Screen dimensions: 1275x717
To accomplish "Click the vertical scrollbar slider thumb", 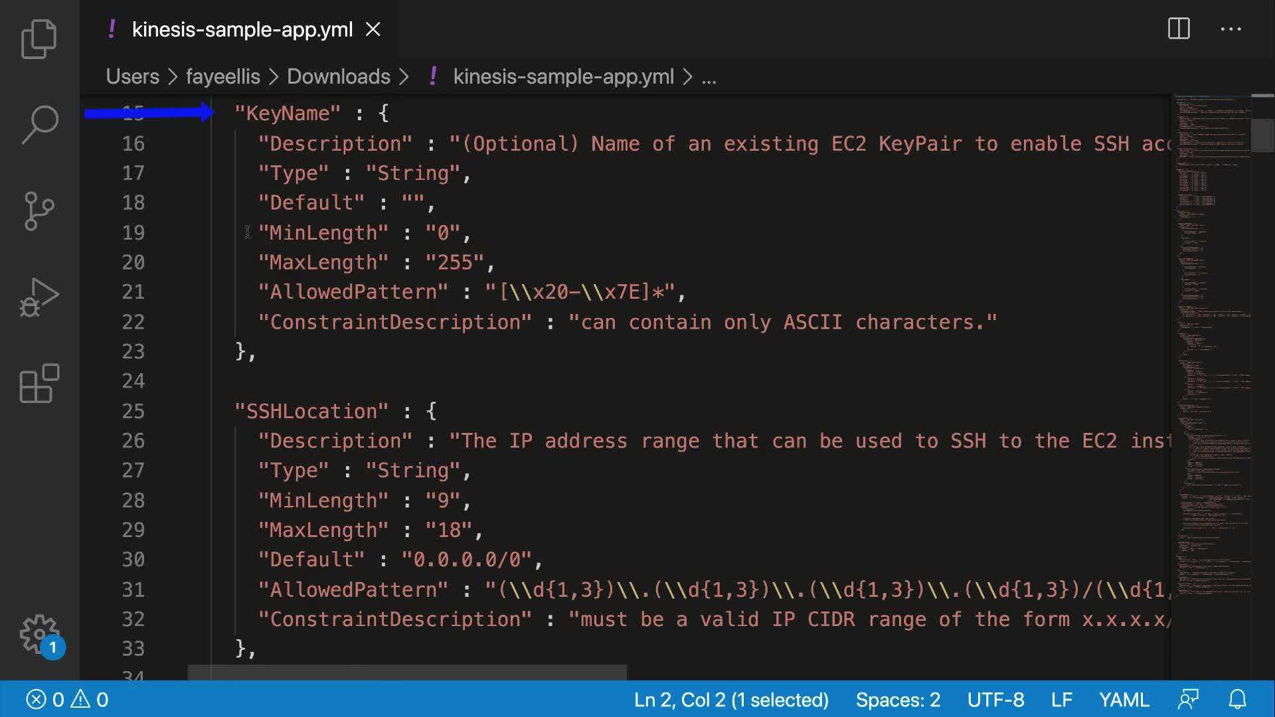I will [x=1262, y=135].
